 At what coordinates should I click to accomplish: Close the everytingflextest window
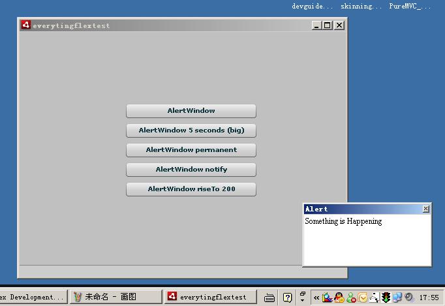tap(339, 25)
